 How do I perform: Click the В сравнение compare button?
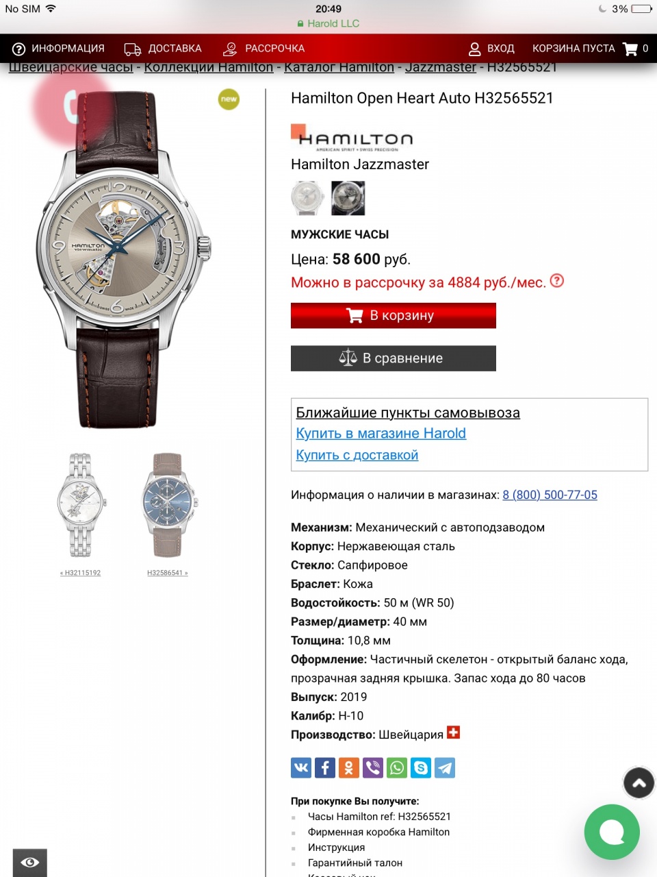(x=394, y=358)
